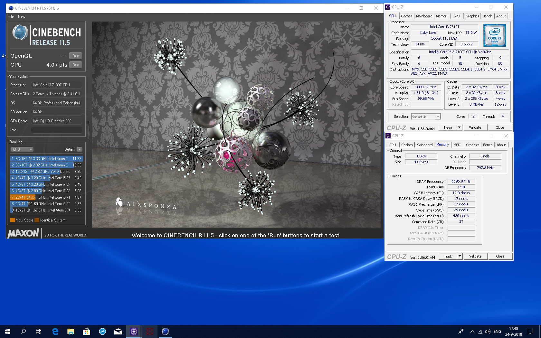
Task: Click the Cinebench title bar app icon
Action: 11,8
